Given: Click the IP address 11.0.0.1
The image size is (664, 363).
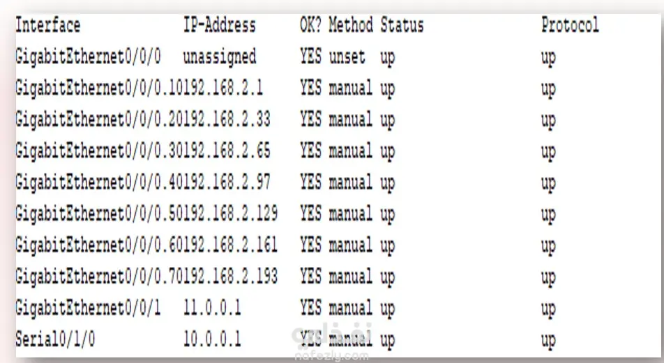Looking at the screenshot, I should pyautogui.click(x=212, y=308).
